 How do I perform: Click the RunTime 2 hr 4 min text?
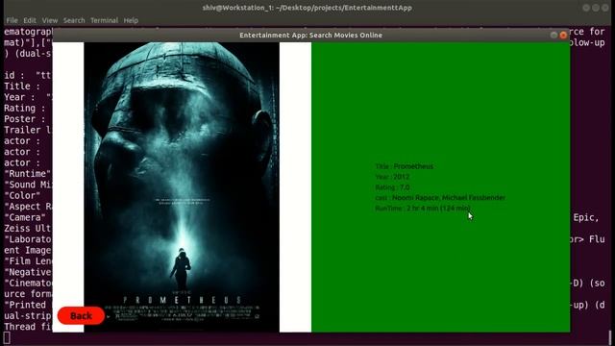click(423, 209)
